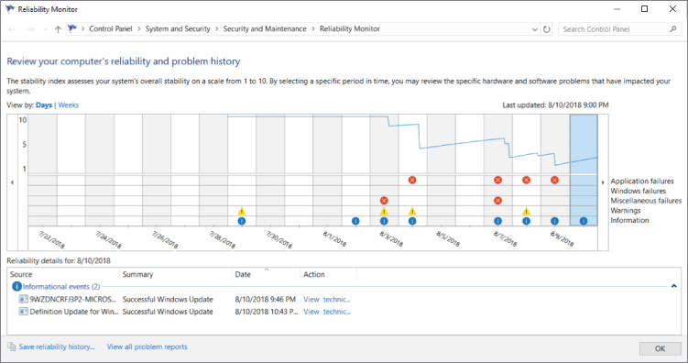688x363 pixels.
Task: Click the Forward navigation arrow
Action: (x=31, y=29)
